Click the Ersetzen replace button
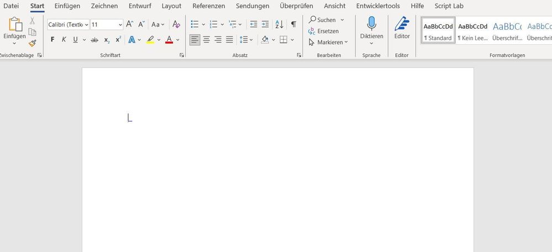The height and width of the screenshot is (252, 552). [x=324, y=31]
